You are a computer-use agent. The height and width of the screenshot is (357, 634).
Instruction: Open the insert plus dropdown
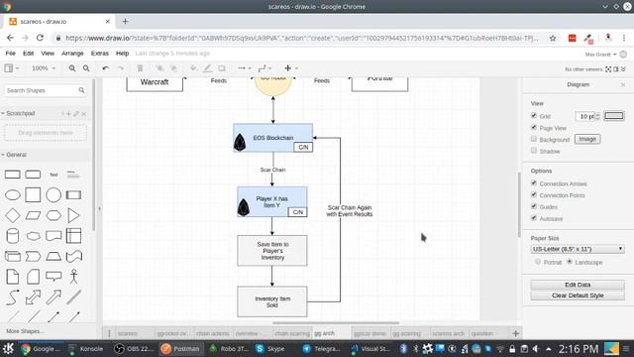click(x=291, y=68)
